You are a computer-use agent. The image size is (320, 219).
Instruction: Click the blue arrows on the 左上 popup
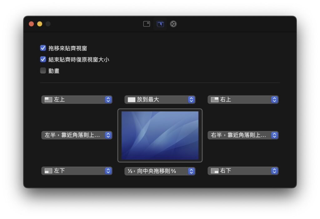[x=108, y=100]
